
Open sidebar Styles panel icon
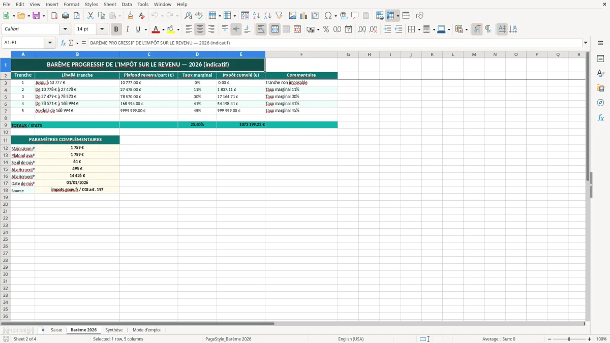[600, 74]
